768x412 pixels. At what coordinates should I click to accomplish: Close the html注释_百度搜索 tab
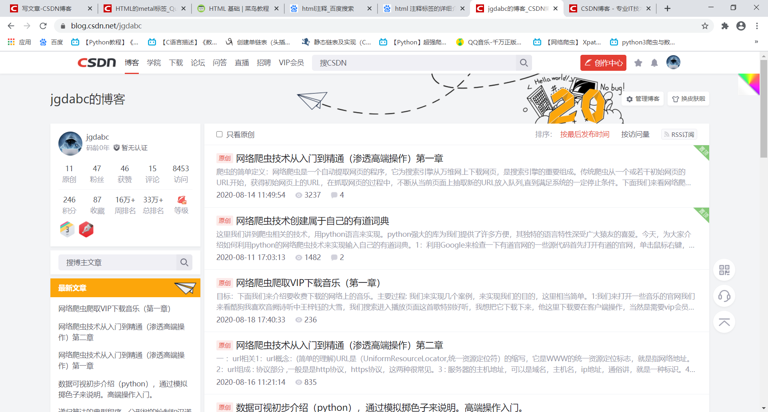point(369,8)
